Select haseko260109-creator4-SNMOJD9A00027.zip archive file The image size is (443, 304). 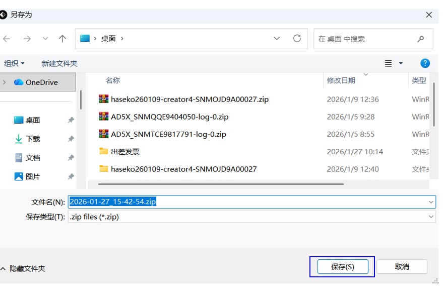(189, 99)
